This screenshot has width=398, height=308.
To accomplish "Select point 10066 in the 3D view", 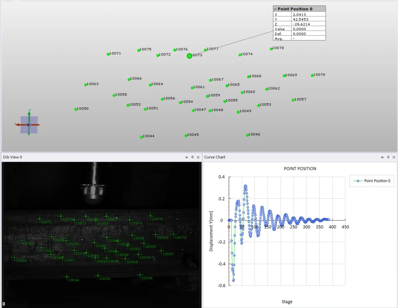I will [129, 79].
